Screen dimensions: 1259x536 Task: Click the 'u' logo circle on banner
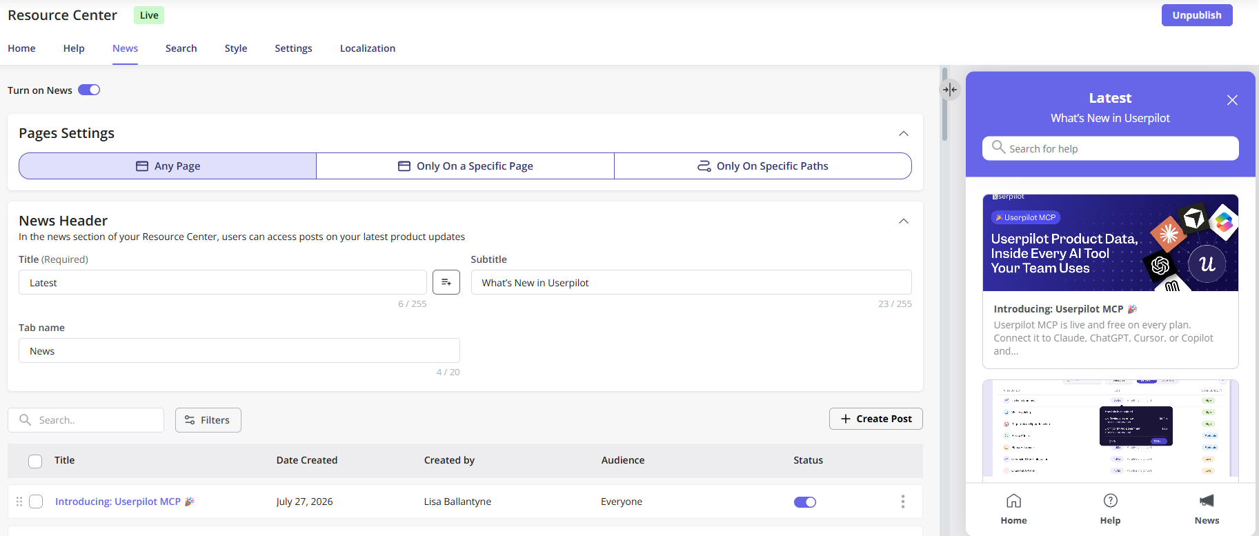[1207, 264]
